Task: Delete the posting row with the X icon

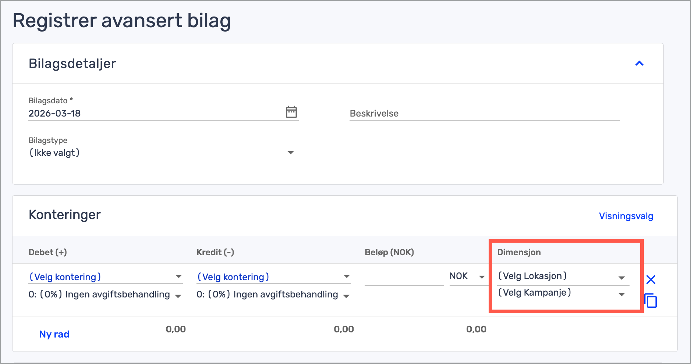Action: point(651,280)
